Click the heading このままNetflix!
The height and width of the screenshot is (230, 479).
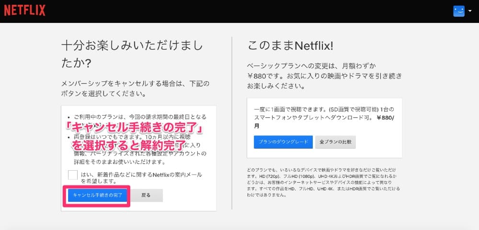(x=290, y=46)
